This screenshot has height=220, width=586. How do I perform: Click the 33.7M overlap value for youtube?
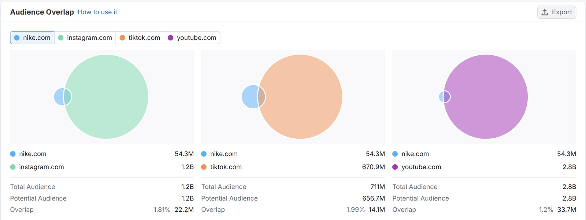click(567, 210)
